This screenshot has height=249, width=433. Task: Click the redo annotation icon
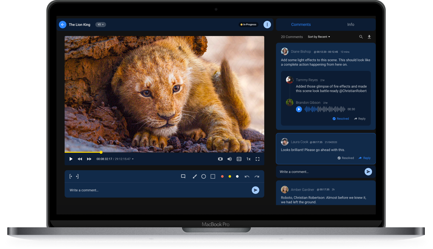257,176
